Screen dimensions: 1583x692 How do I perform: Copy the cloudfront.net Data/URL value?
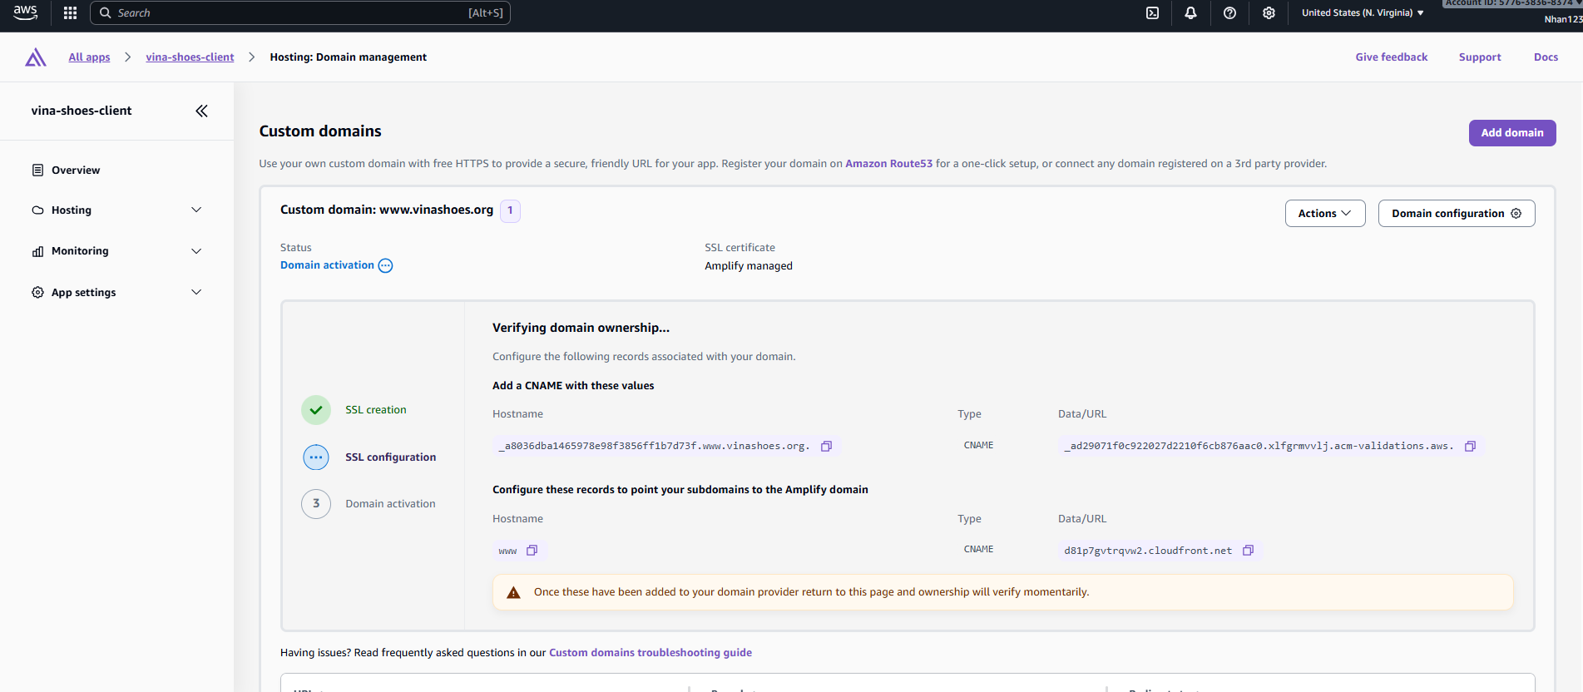[1248, 550]
